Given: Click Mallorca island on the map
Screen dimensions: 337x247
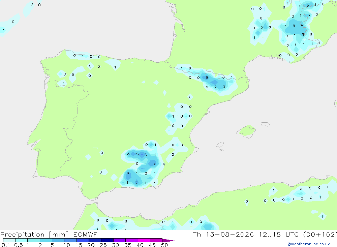Looking at the screenshot, I should [x=246, y=131].
